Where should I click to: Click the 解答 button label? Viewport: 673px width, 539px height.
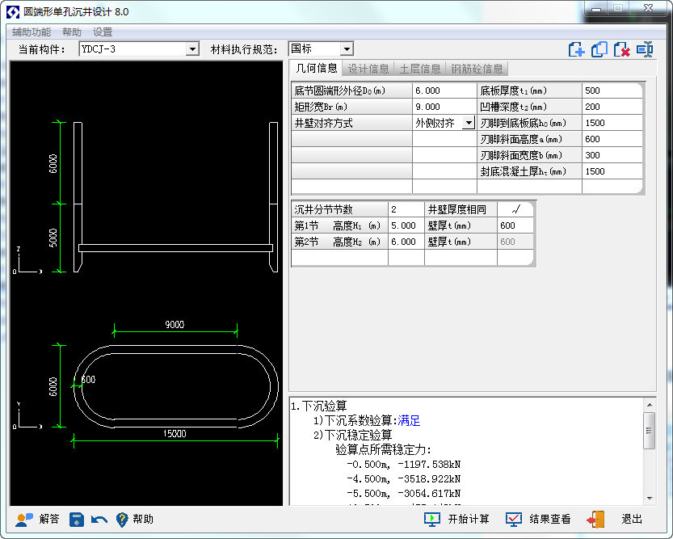click(49, 520)
